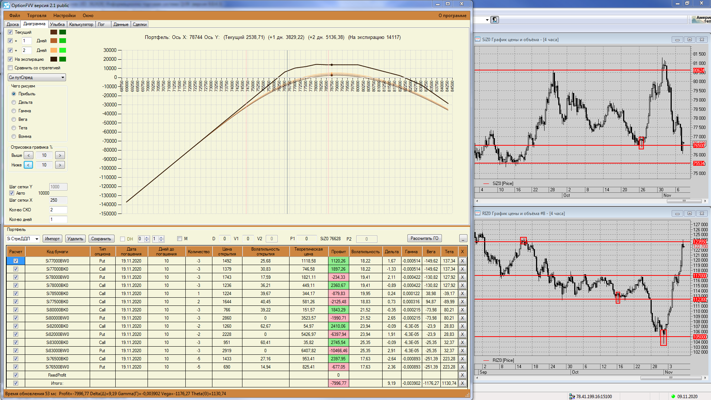Increase the first DH spinner value

click(147, 237)
